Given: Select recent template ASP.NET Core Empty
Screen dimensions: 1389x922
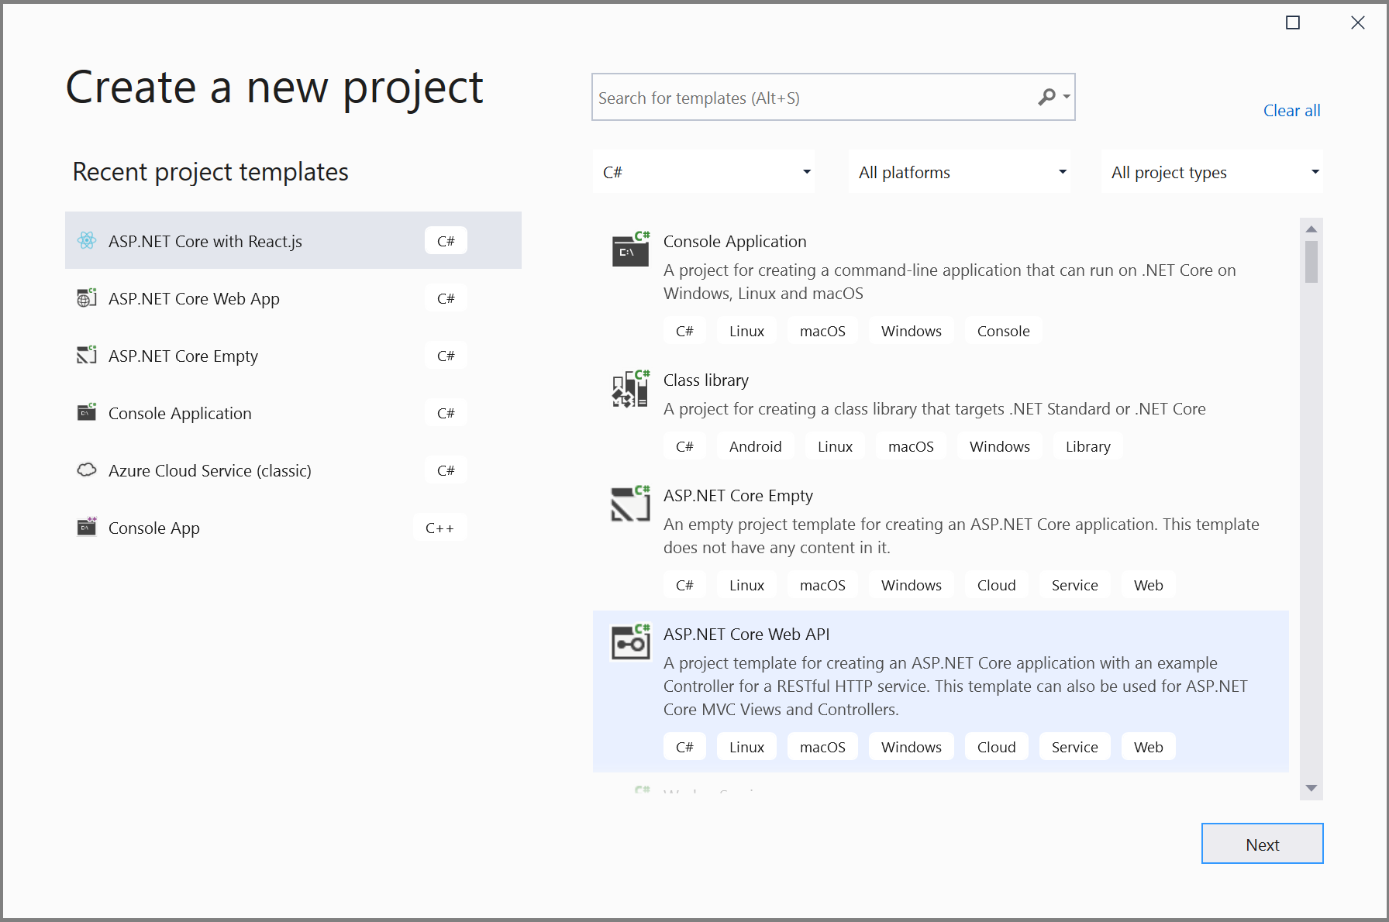Looking at the screenshot, I should tap(183, 356).
